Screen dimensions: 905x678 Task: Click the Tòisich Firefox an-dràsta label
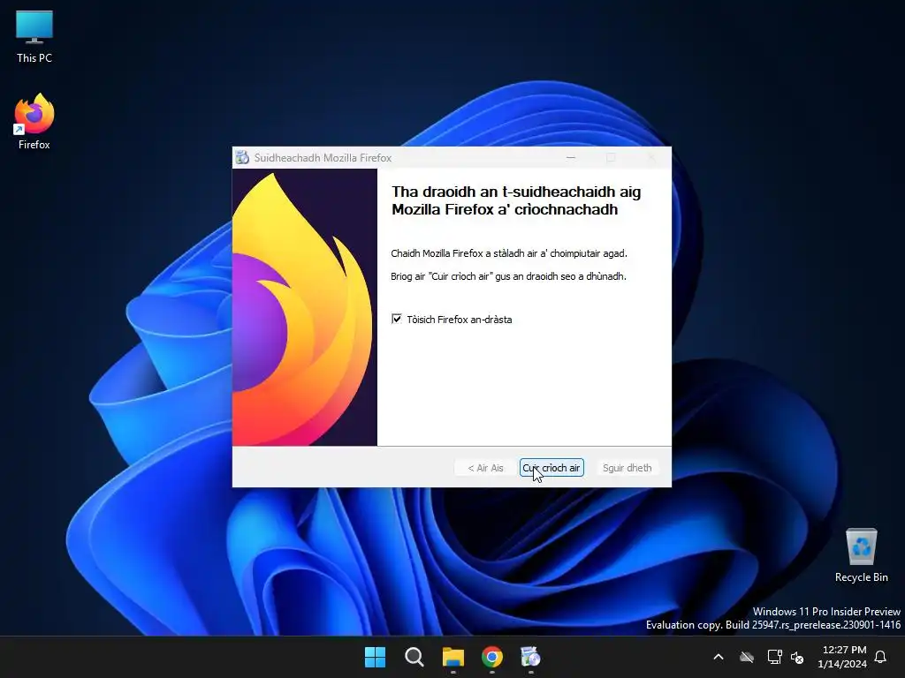(x=460, y=320)
